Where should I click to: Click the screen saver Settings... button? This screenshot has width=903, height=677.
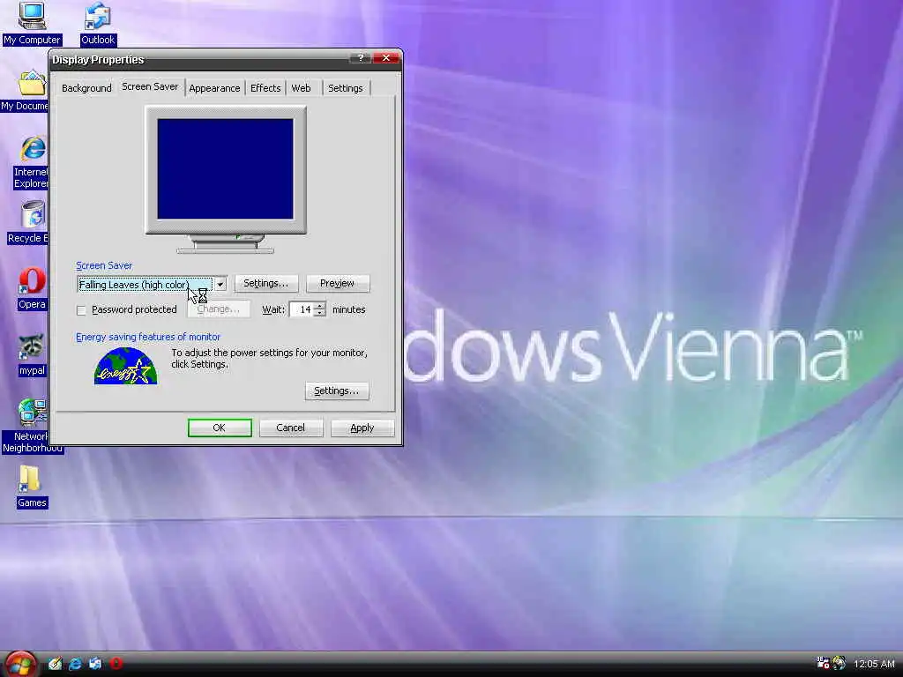coord(265,283)
